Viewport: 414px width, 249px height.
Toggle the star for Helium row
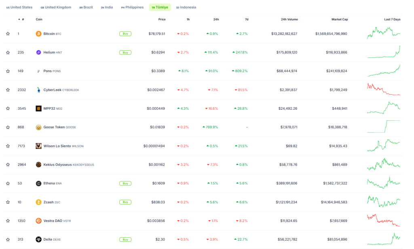[x=8, y=53]
